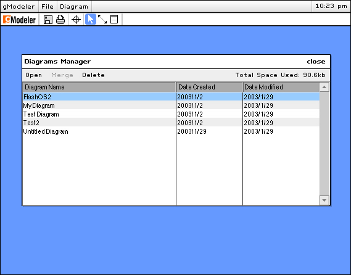This screenshot has height=275, width=351.
Task: Click the gModeler logo icon
Action: click(x=19, y=20)
